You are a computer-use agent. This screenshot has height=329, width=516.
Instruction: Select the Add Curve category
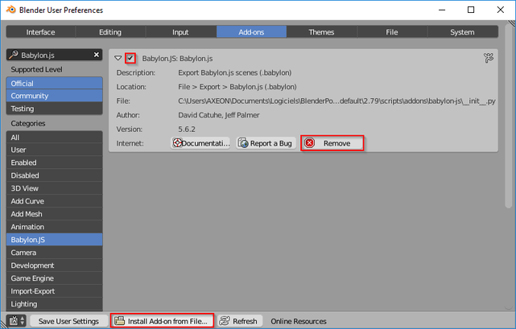click(x=54, y=201)
